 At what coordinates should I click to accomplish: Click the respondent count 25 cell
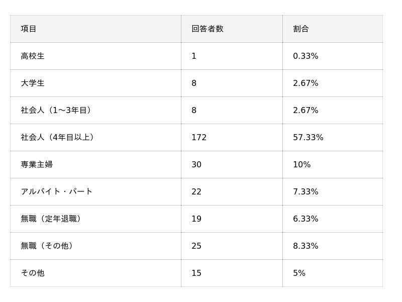pyautogui.click(x=196, y=246)
